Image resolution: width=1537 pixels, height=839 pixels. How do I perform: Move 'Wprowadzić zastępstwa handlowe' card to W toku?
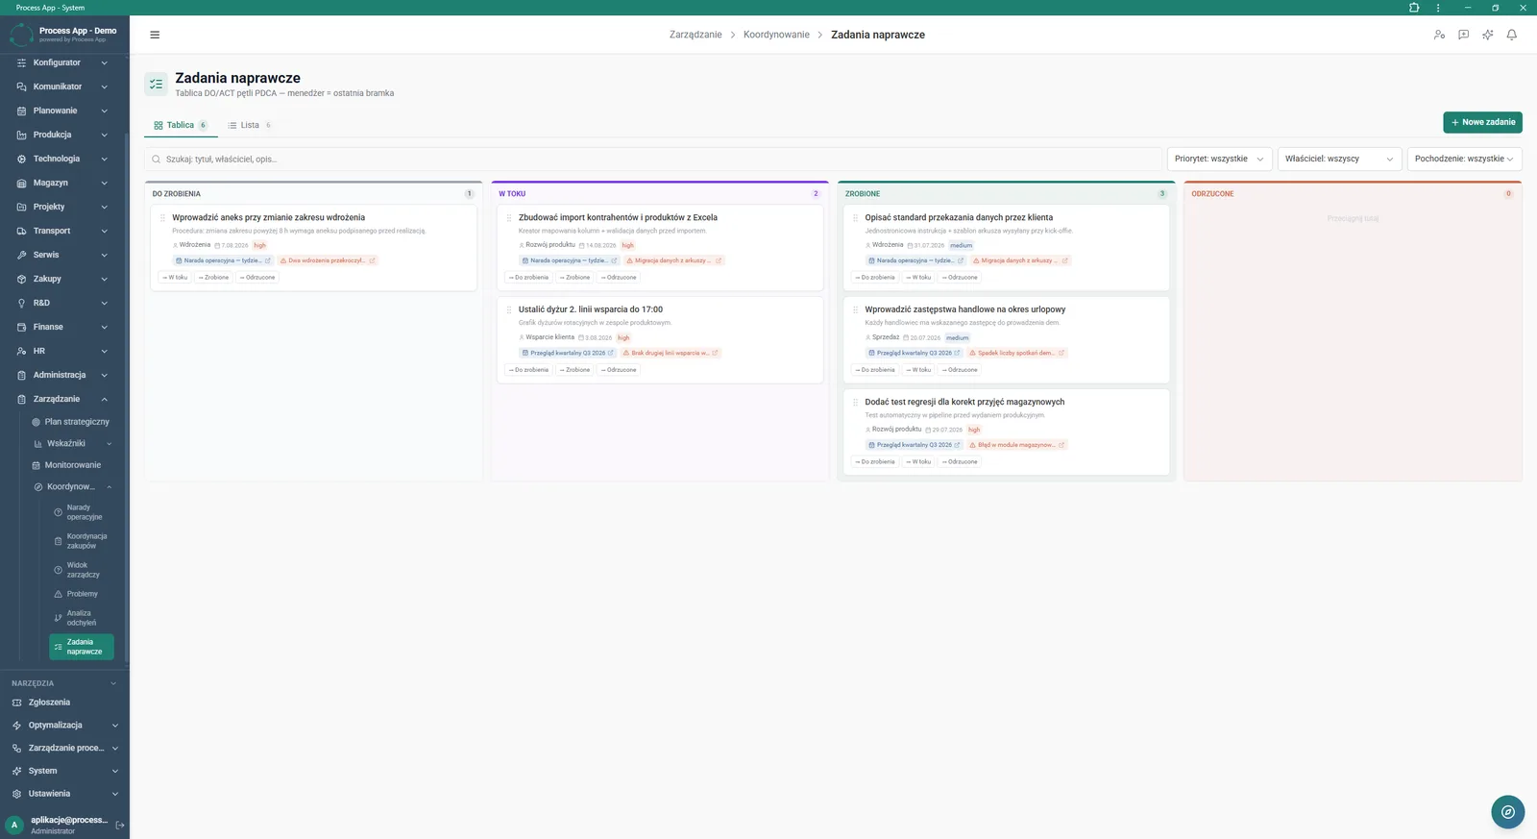tap(918, 370)
